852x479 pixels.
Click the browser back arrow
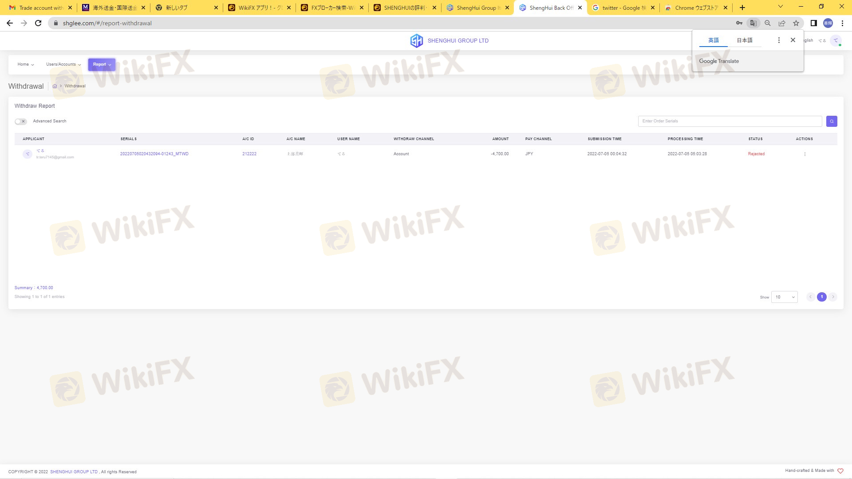tap(10, 23)
